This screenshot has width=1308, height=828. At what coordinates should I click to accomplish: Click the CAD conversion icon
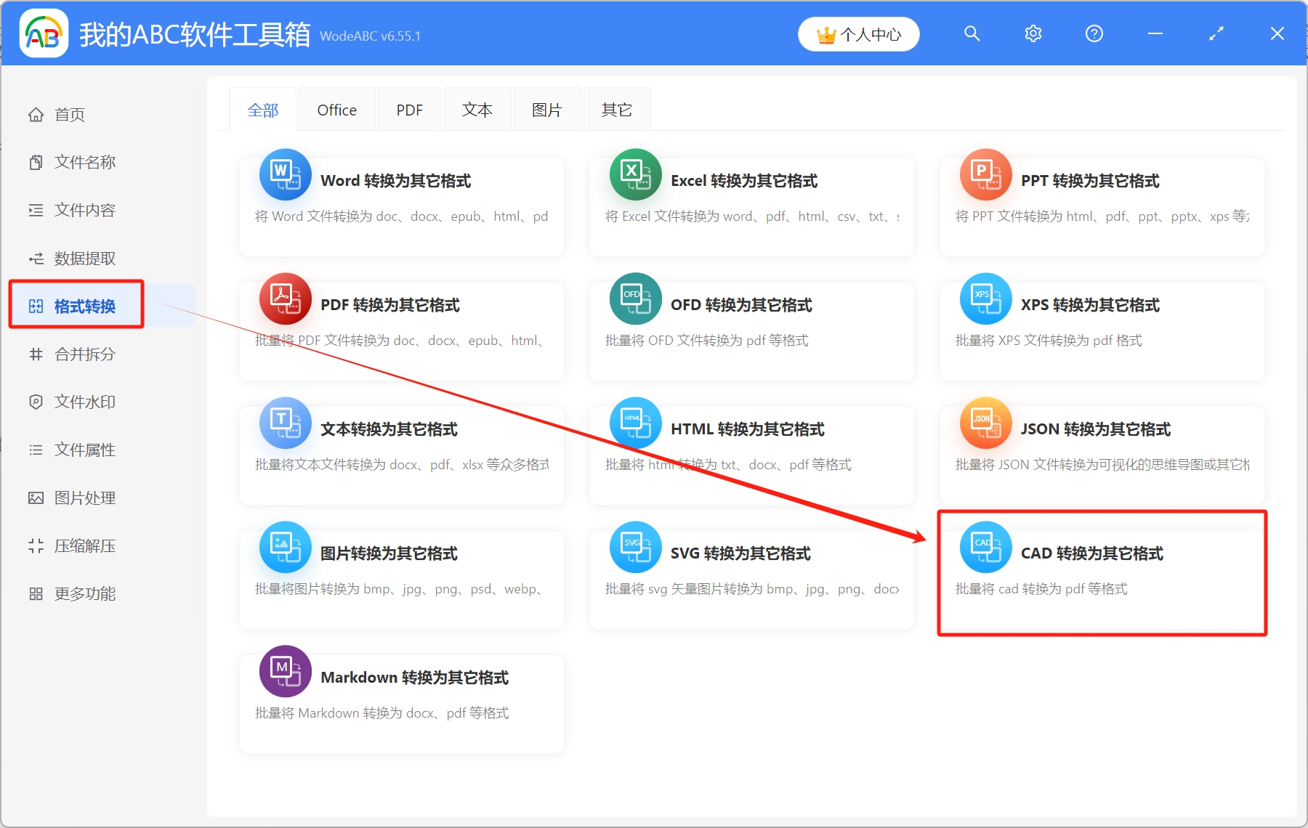[985, 547]
